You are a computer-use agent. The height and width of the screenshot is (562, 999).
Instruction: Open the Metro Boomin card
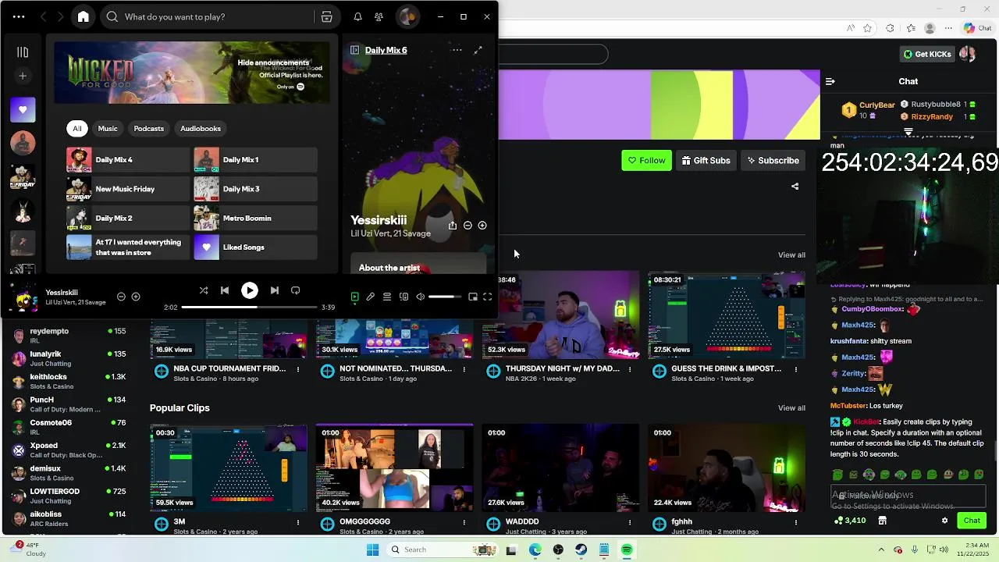point(255,218)
